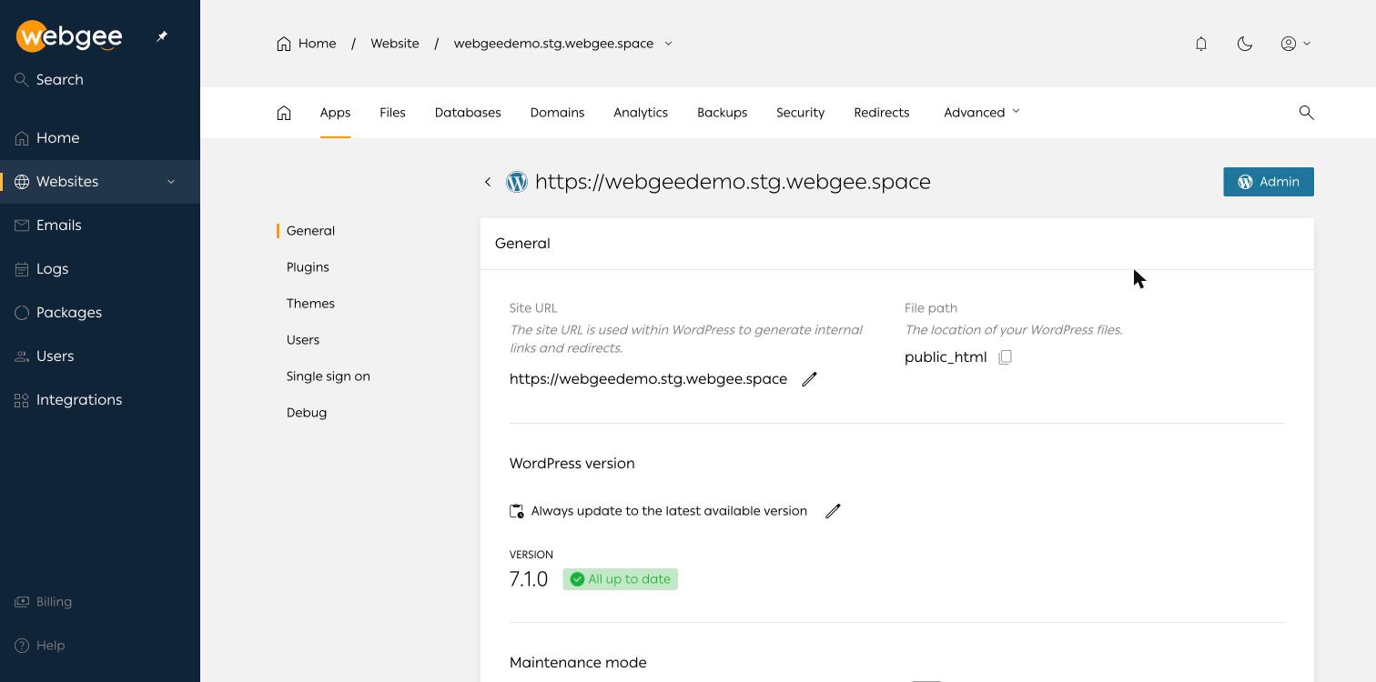This screenshot has height=682, width=1376.
Task: Select Single sign on settings
Action: [329, 376]
